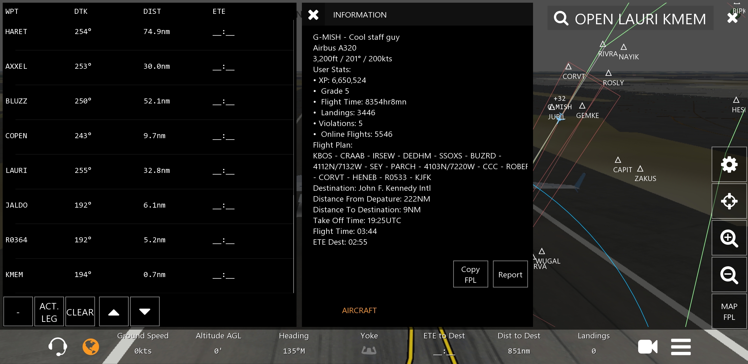Move waypoint up with arrow button
The width and height of the screenshot is (748, 364).
point(114,312)
